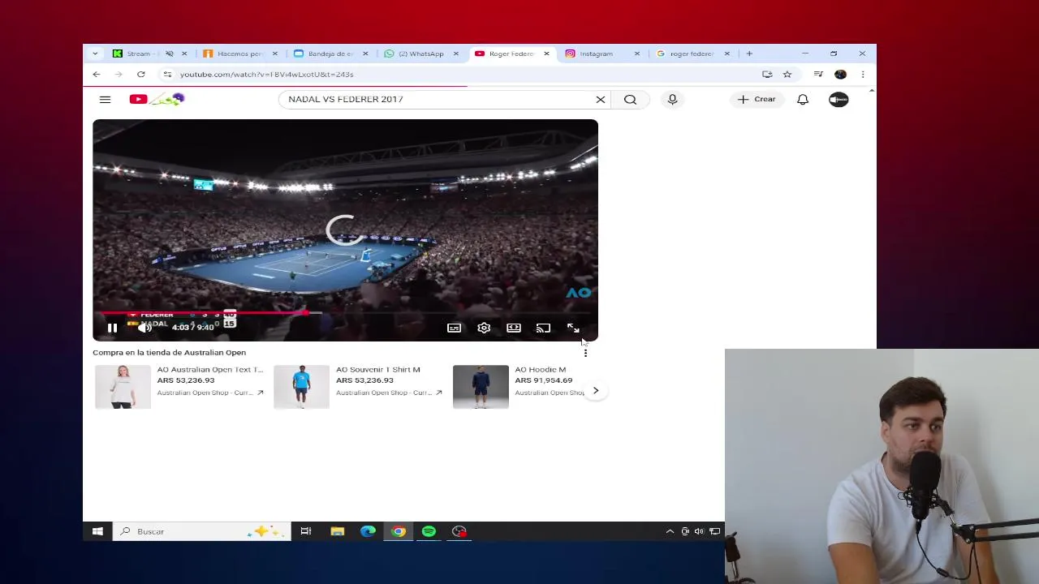
Task: Seek using the red video progress bar
Action: (x=345, y=312)
